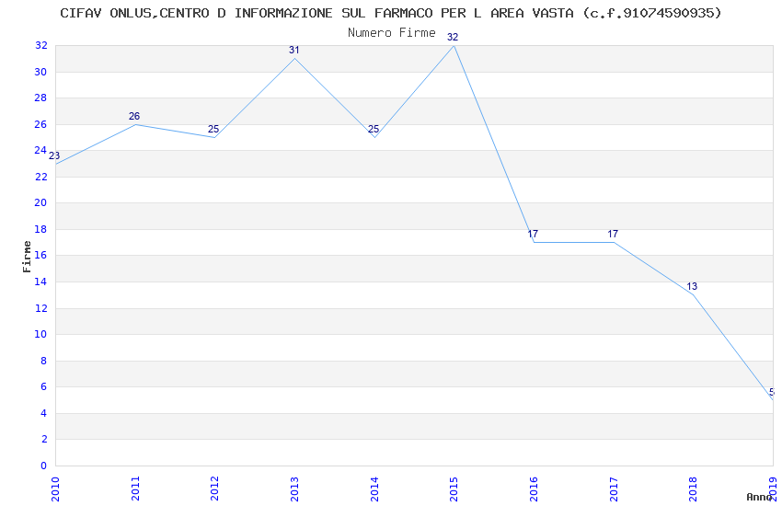Click the x-axis year 2016
Viewport: 782px width, 506px height.
tap(534, 489)
